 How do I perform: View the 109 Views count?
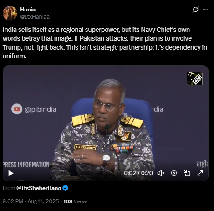coord(75,201)
